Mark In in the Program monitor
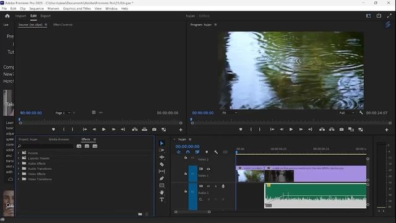The height and width of the screenshot is (223, 396). coord(251,129)
